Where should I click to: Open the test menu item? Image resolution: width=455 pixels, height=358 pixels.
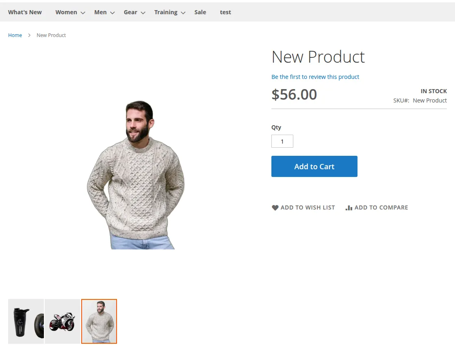point(225,12)
